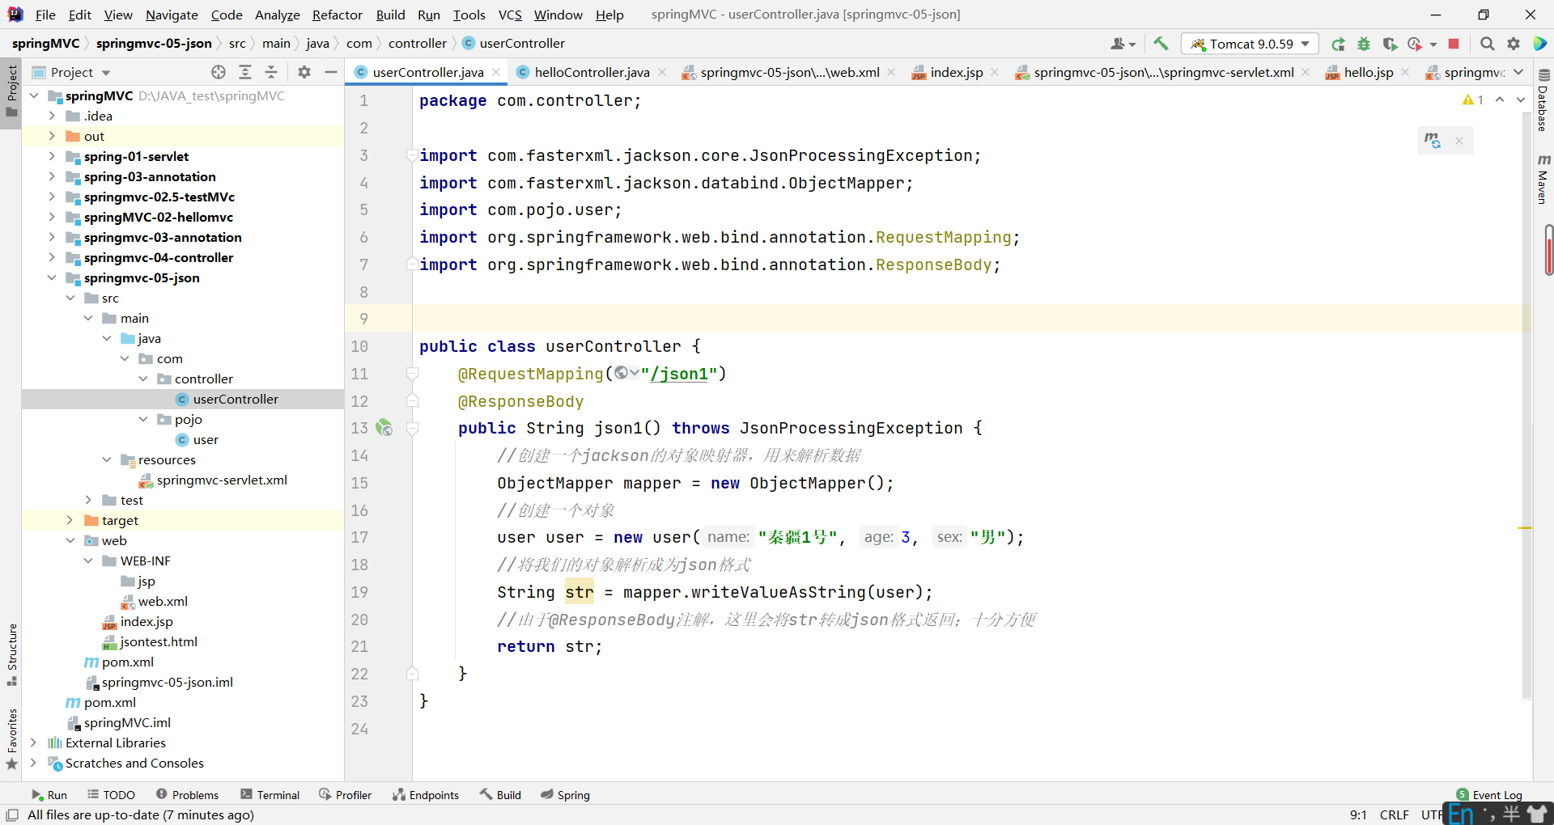Switch to index.jsp editor tab
This screenshot has width=1554, height=825.
tap(956, 72)
